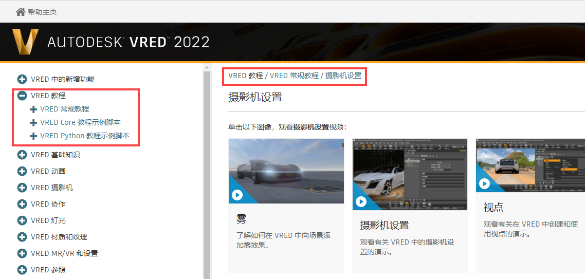Click the 视点 card title
Screen dimensions: 585x279
pos(493,208)
